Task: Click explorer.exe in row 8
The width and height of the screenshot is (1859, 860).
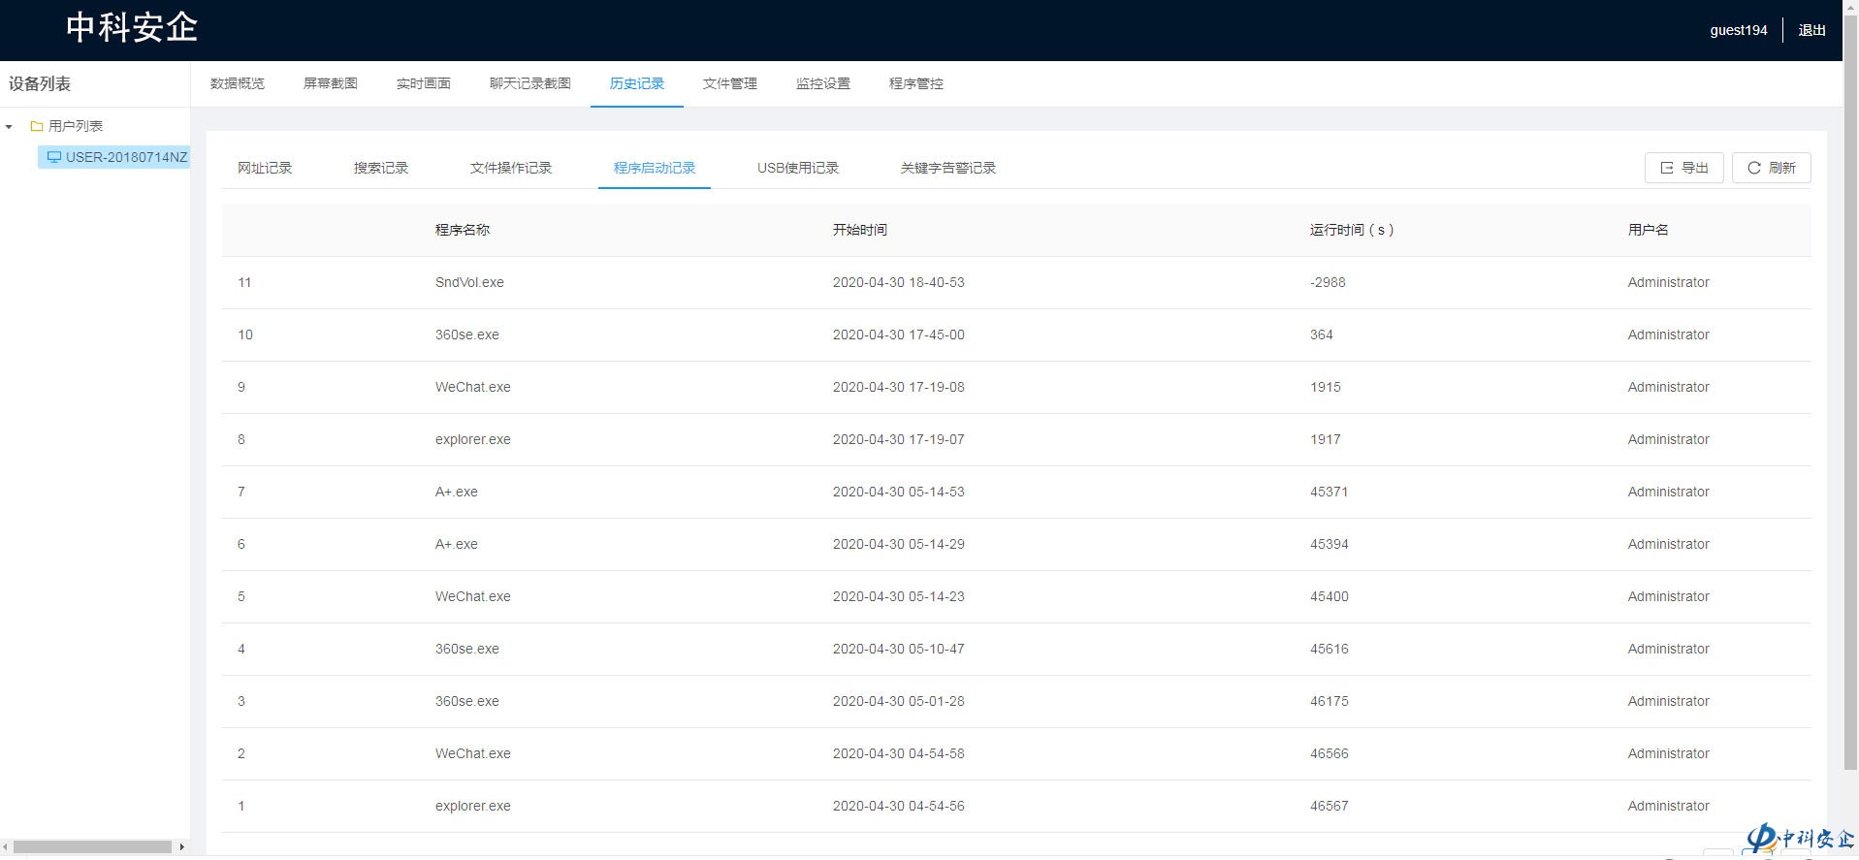Action: pyautogui.click(x=473, y=439)
